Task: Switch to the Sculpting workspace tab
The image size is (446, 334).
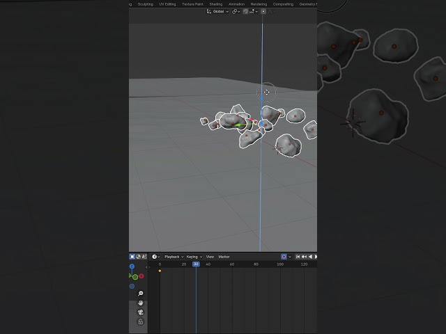Action: (x=146, y=4)
